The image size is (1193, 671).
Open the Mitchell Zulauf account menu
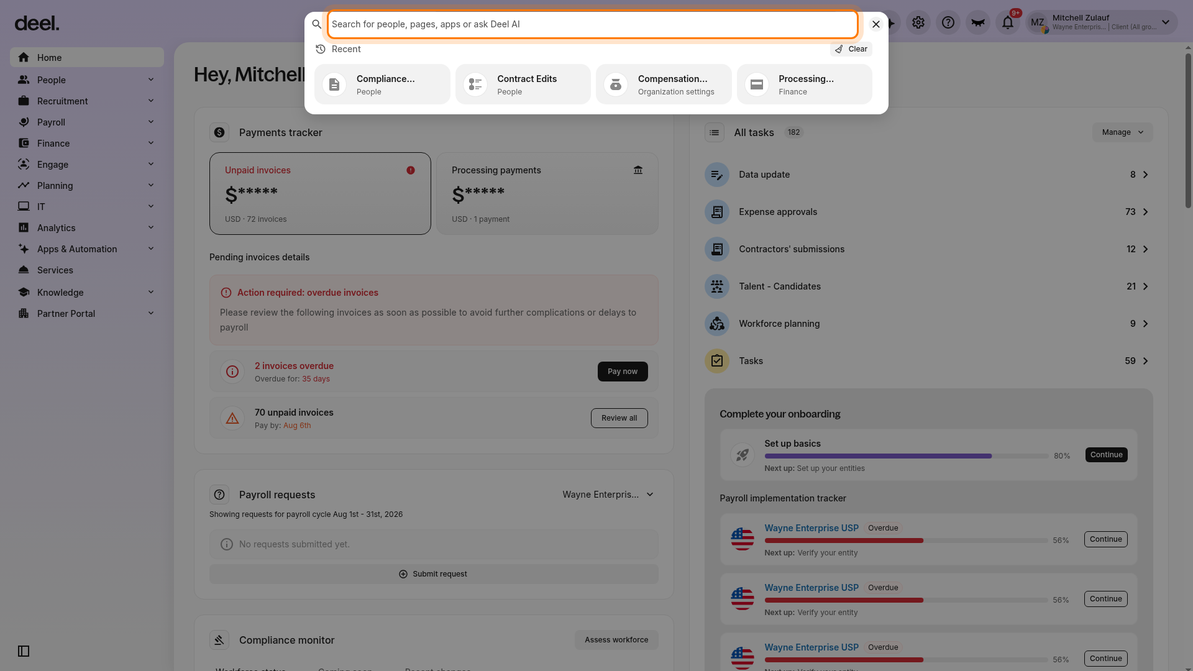pyautogui.click(x=1102, y=23)
